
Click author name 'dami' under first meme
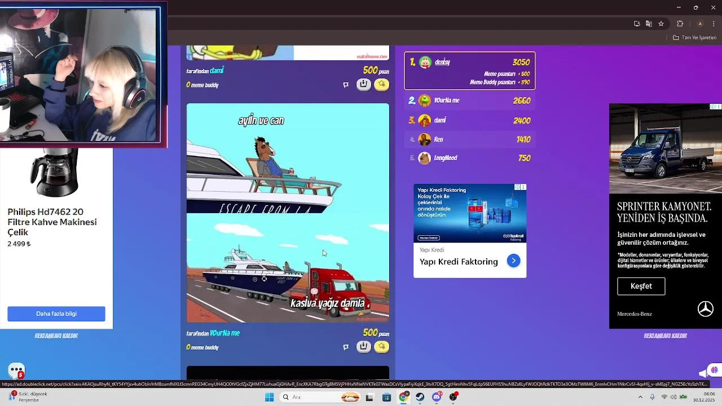217,70
